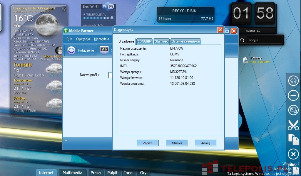301x176 pixels.
Task: Click the Tomorrow forecast cloud icon
Action: [x=54, y=87]
